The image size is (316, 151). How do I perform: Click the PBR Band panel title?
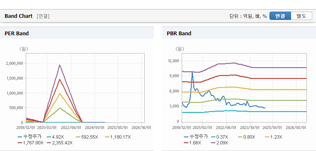(x=179, y=33)
